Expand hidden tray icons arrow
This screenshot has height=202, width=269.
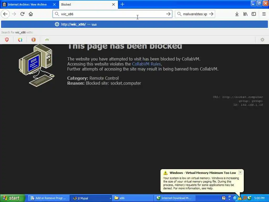(235, 198)
